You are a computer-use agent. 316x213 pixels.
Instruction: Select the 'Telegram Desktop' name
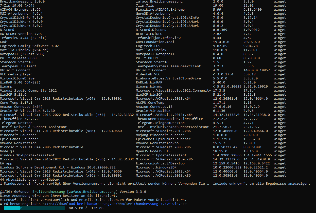pos(16,123)
